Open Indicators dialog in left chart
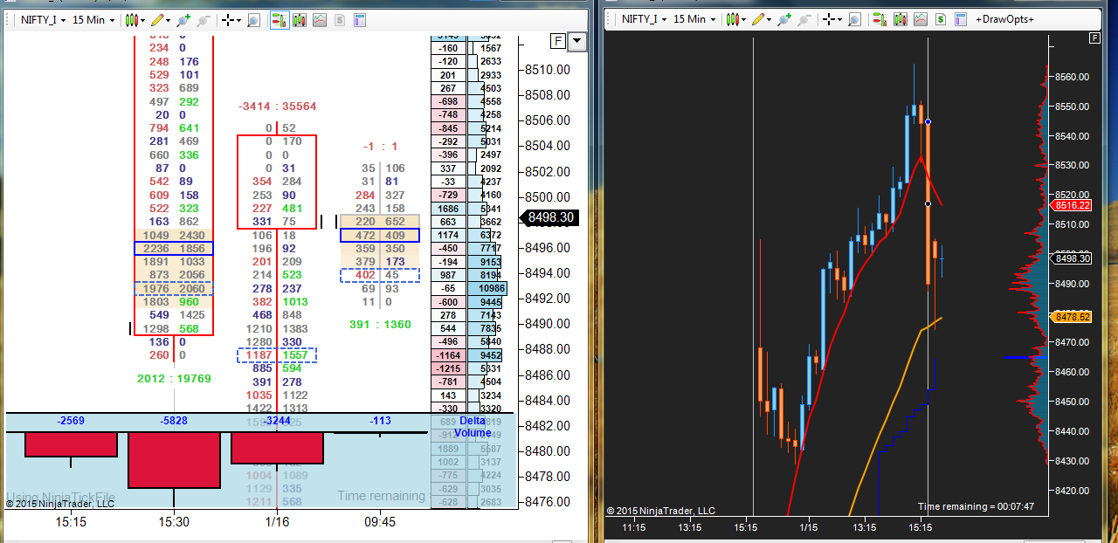This screenshot has width=1118, height=543. [320, 19]
